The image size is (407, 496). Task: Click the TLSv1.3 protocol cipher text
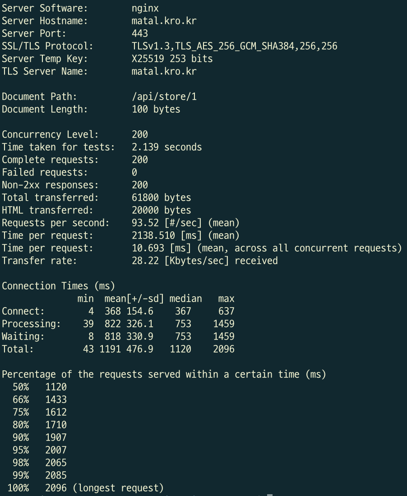pos(235,46)
